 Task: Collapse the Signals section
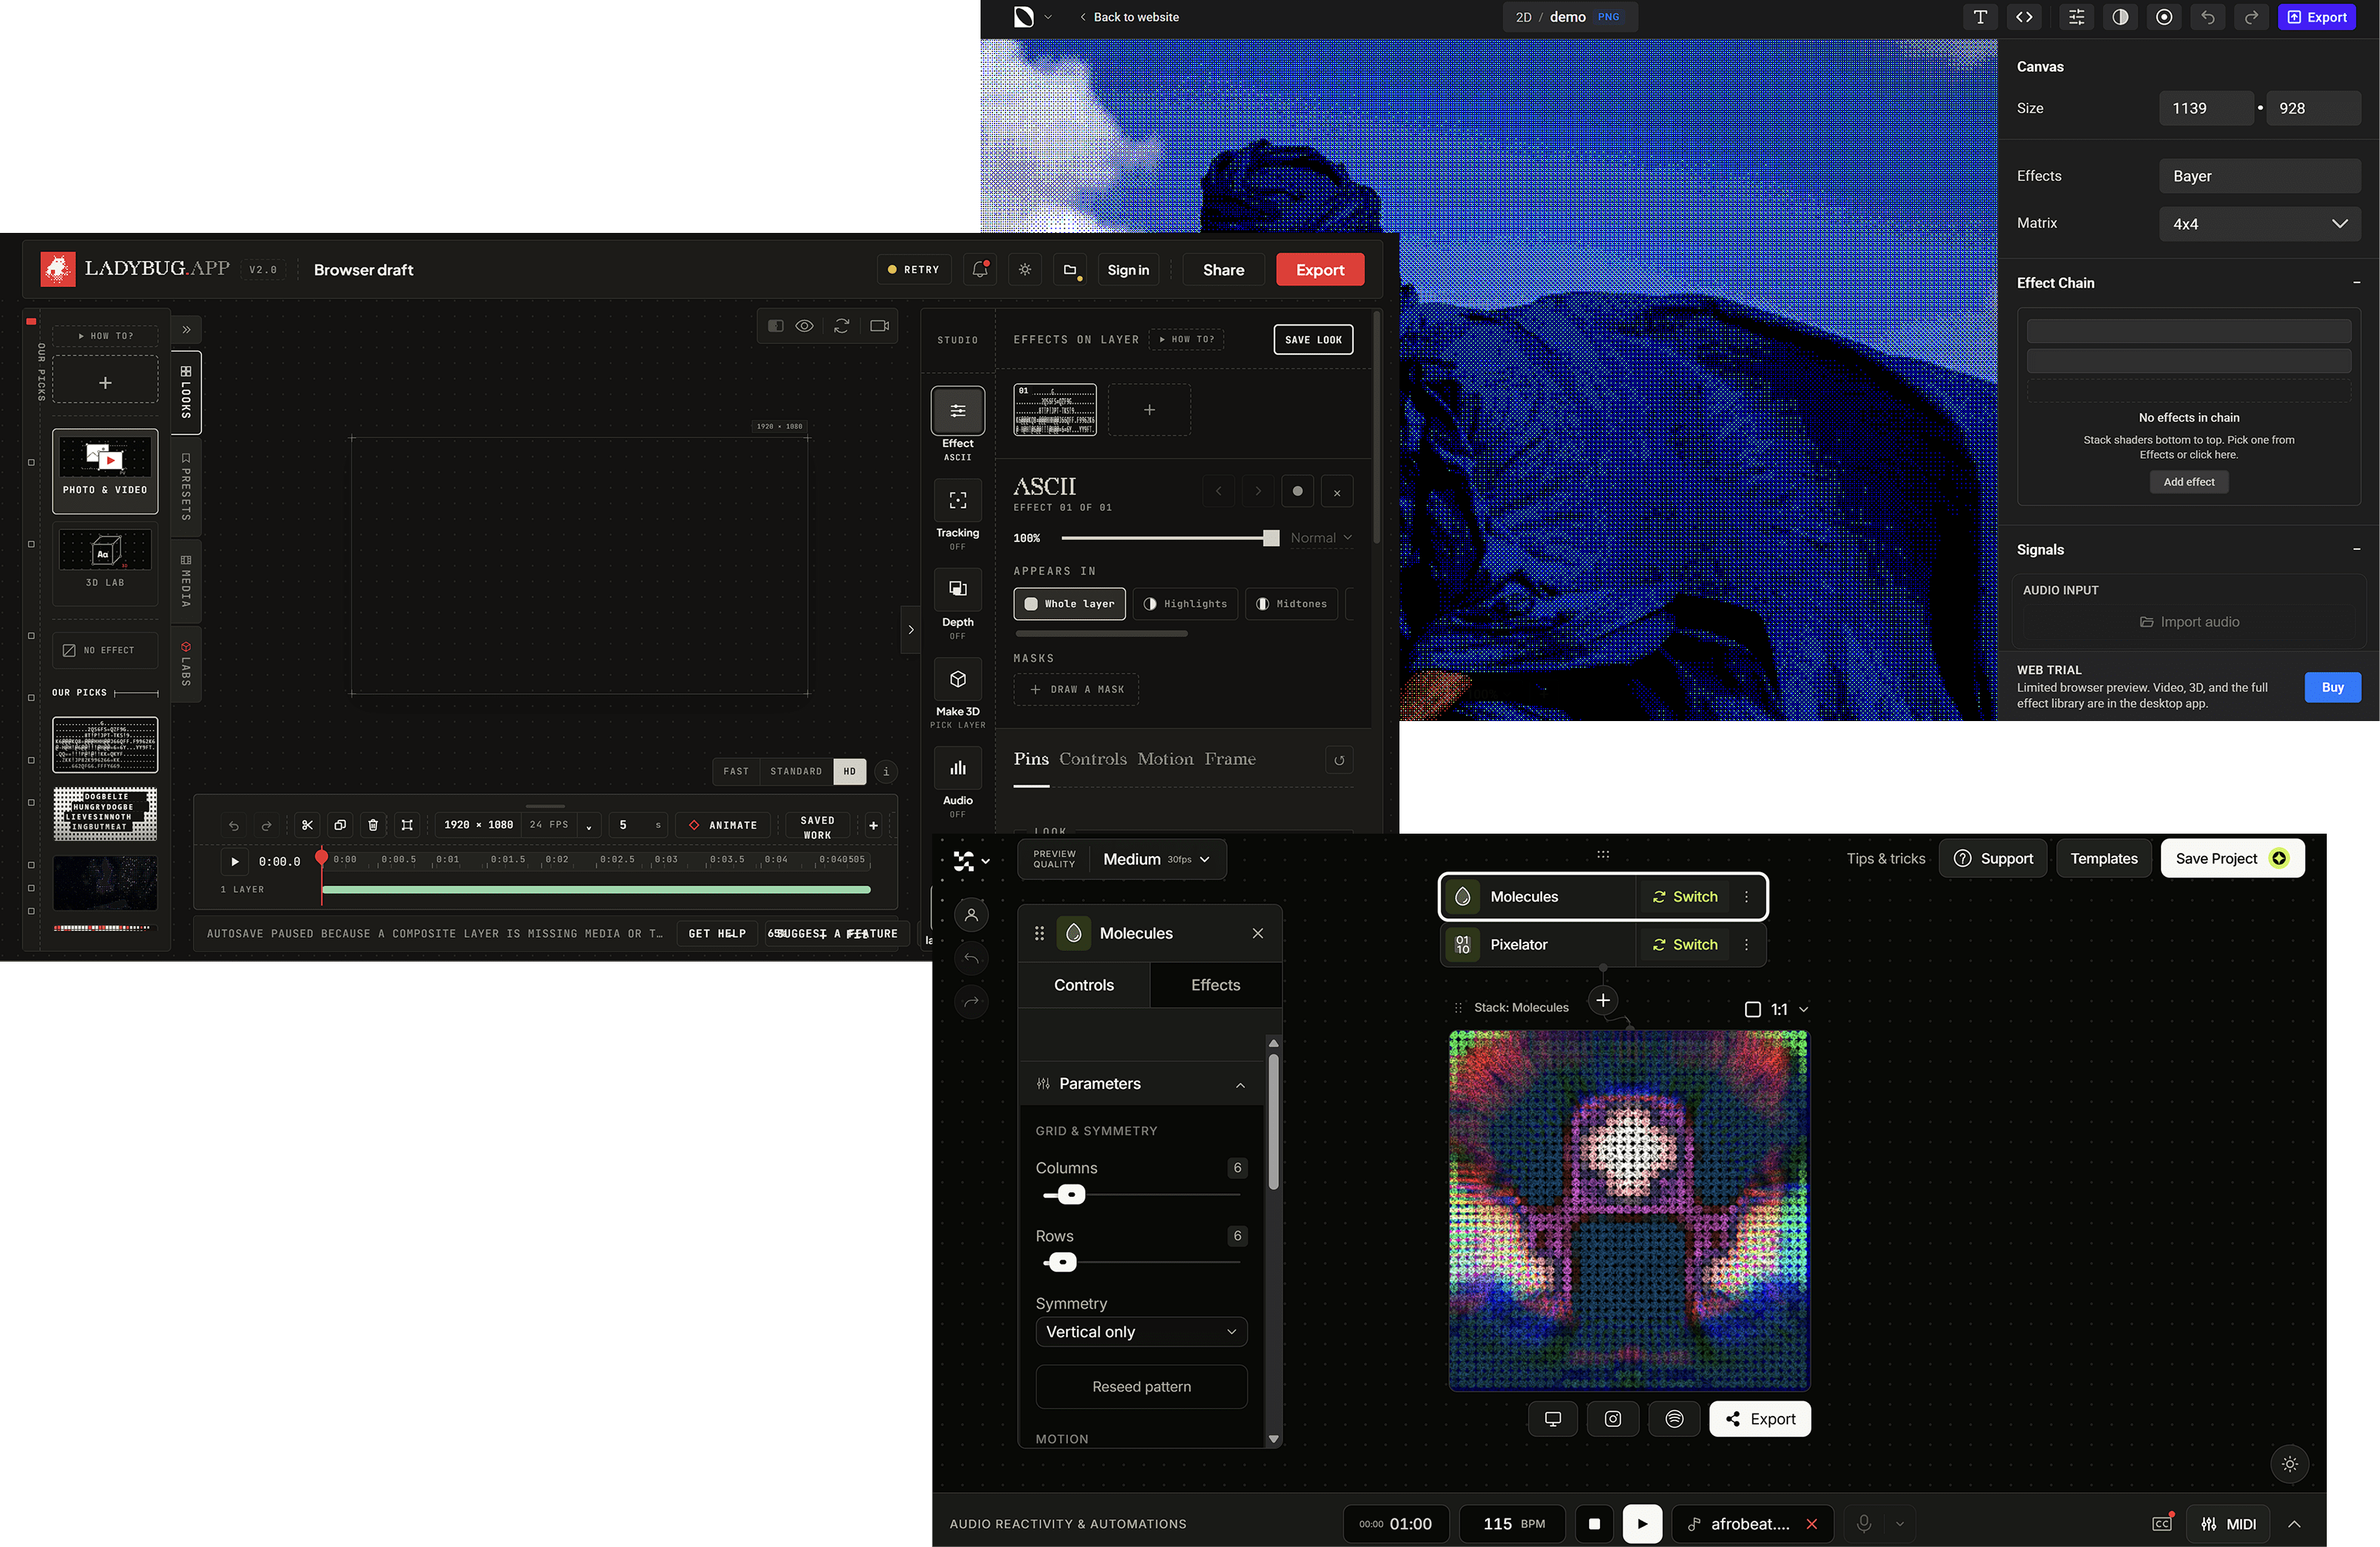(x=2357, y=550)
